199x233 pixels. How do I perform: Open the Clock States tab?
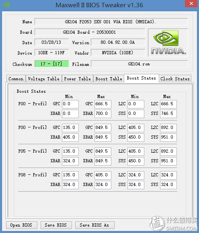pos(175,79)
